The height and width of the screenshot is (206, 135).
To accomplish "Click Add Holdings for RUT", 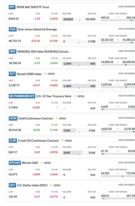I will click(127, 73).
